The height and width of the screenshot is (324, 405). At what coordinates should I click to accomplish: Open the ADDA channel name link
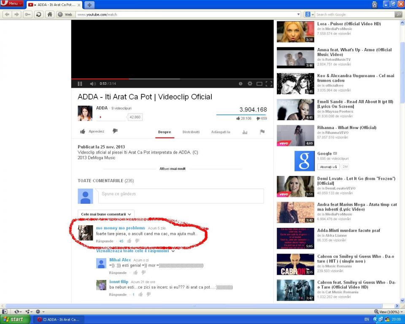pyautogui.click(x=102, y=108)
